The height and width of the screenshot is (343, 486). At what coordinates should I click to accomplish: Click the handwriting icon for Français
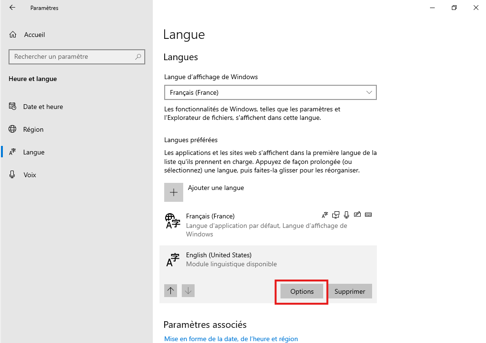pos(357,215)
